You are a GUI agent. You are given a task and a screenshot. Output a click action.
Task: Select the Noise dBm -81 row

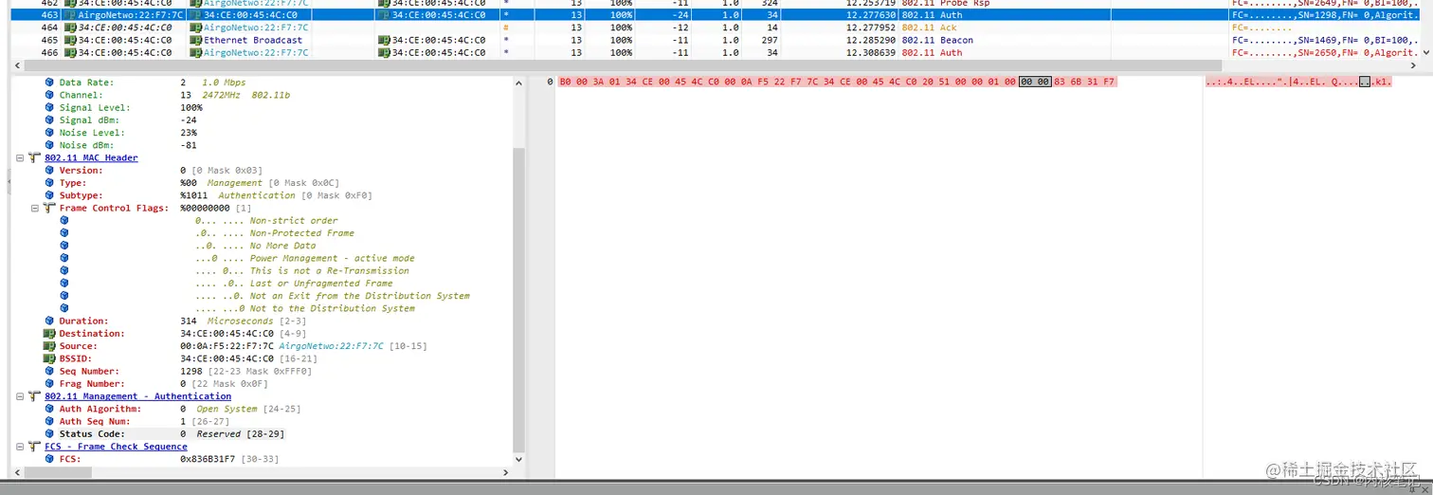coord(120,145)
